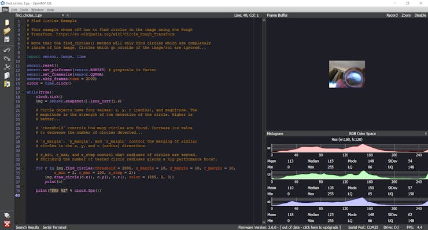Save the script with floppy disk icon
This screenshot has height=230, width=428.
coord(7,39)
